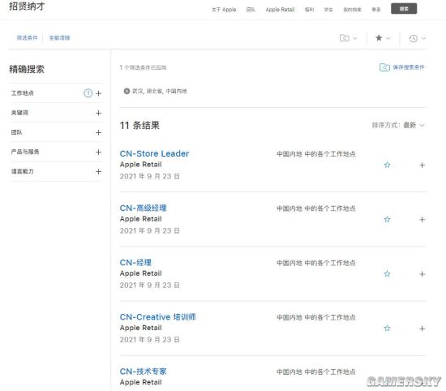The height and width of the screenshot is (391, 446).
Task: Open the 我的档案 nav item
Action: [x=352, y=10]
